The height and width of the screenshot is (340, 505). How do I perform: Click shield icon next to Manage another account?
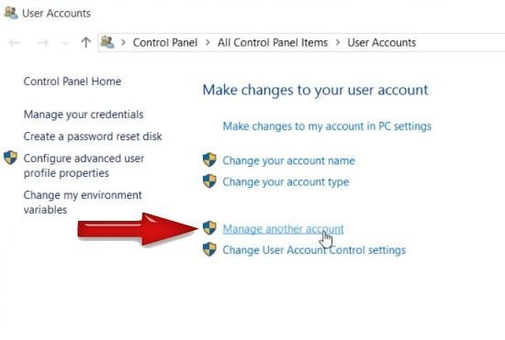(209, 228)
